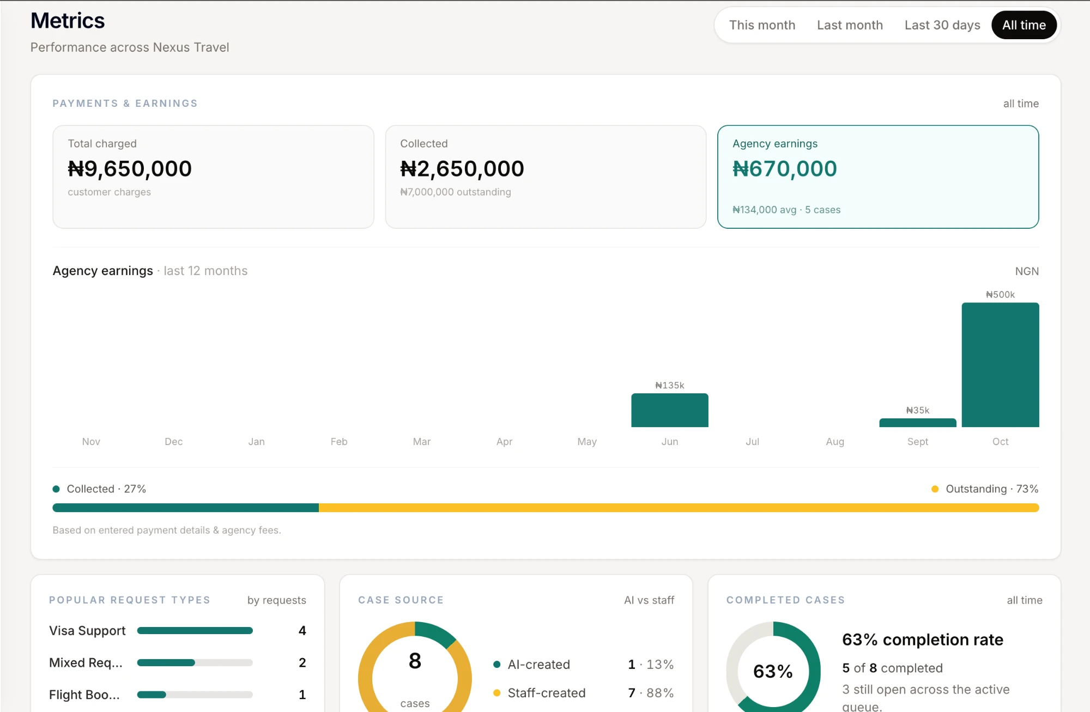1090x712 pixels.
Task: Click the Visa Support request bar
Action: pos(195,631)
